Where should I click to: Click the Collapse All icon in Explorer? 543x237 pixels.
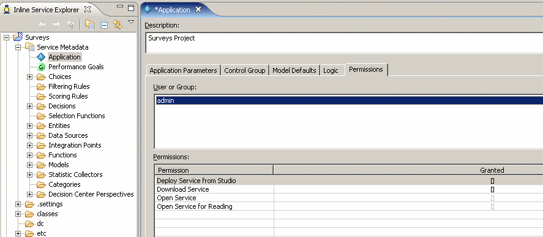[104, 24]
